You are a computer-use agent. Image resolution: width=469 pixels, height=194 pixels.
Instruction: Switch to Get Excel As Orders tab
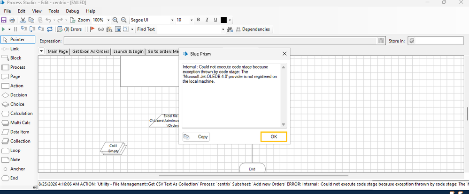pos(91,51)
